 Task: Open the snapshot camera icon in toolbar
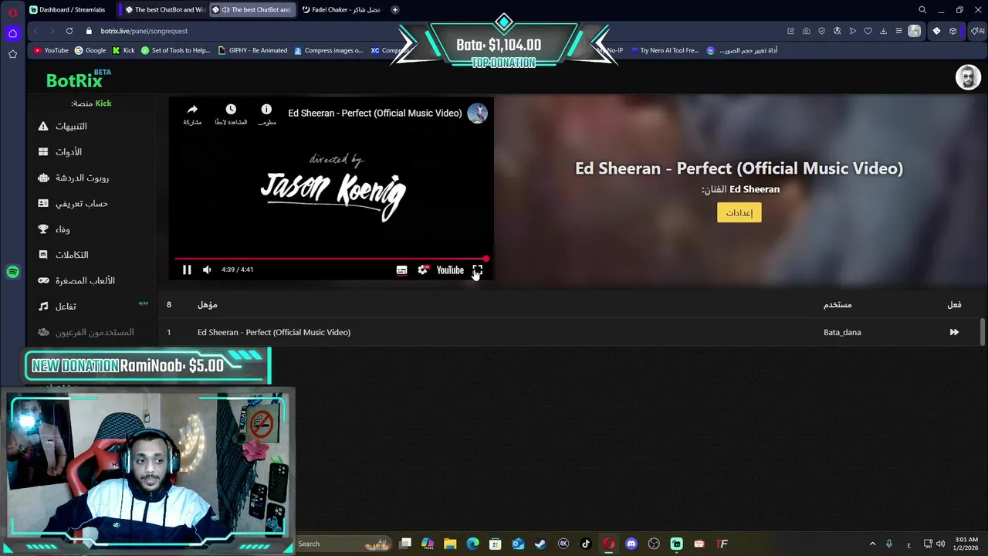[806, 31]
